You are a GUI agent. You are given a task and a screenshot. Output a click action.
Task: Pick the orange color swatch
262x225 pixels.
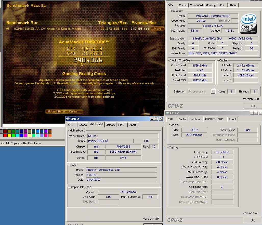tap(50, 135)
